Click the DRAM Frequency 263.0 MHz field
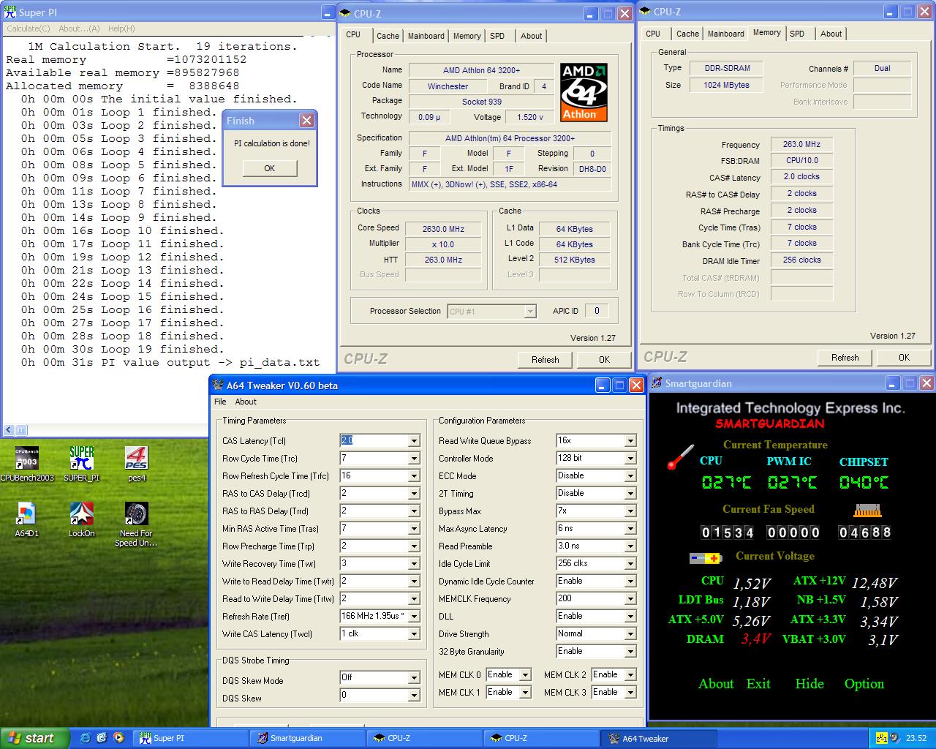Screen dimensions: 936x749 tap(801, 144)
